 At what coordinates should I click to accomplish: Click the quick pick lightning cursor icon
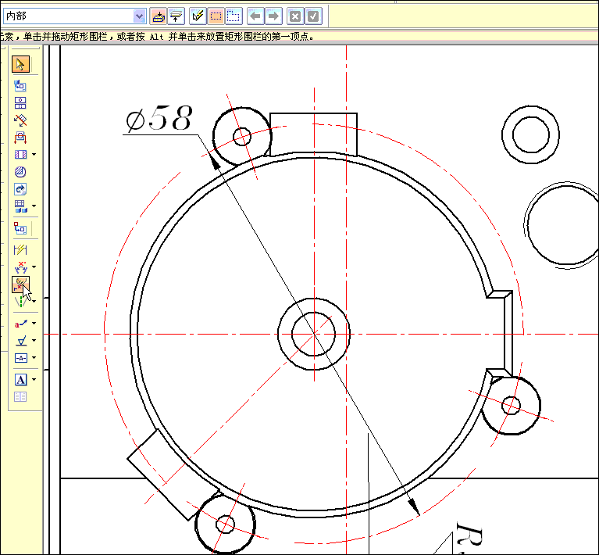[x=198, y=16]
